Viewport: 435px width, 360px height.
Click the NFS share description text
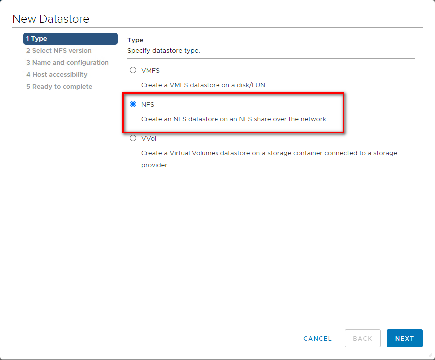234,119
